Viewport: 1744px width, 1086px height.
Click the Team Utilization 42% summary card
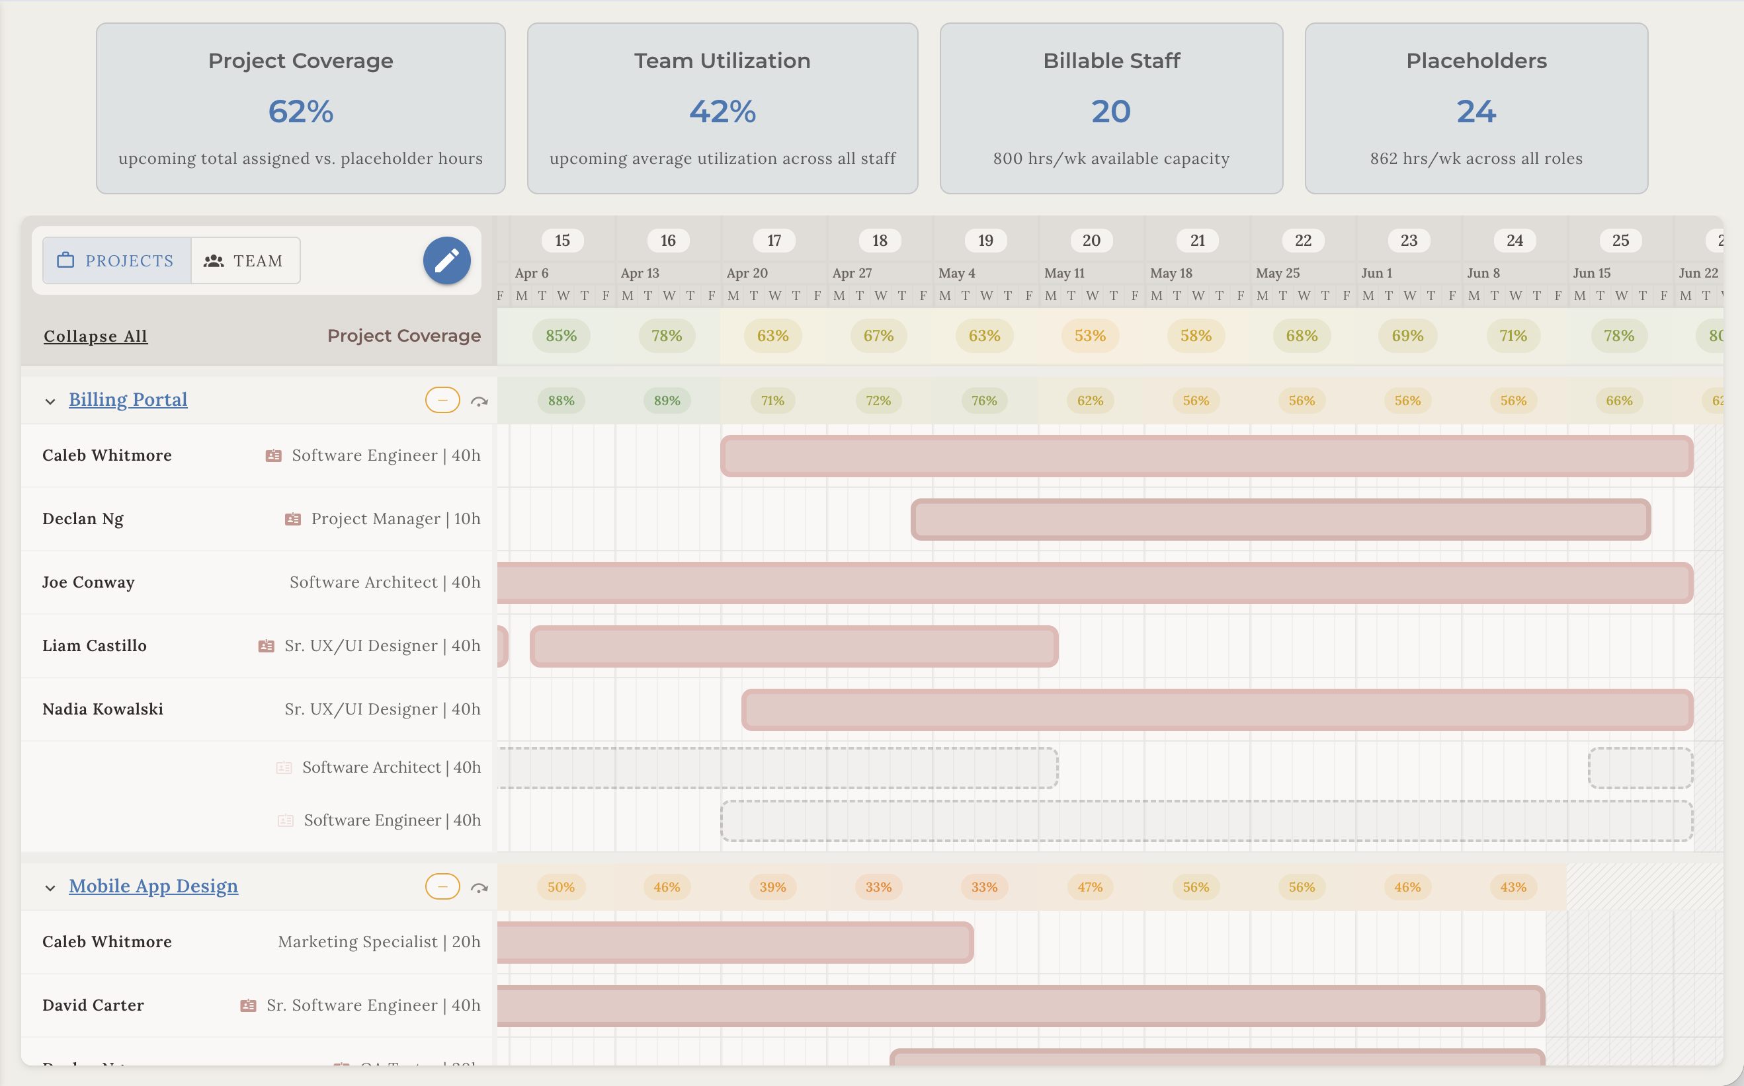[722, 108]
